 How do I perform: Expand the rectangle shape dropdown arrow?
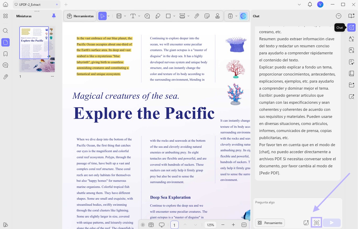(174, 16)
